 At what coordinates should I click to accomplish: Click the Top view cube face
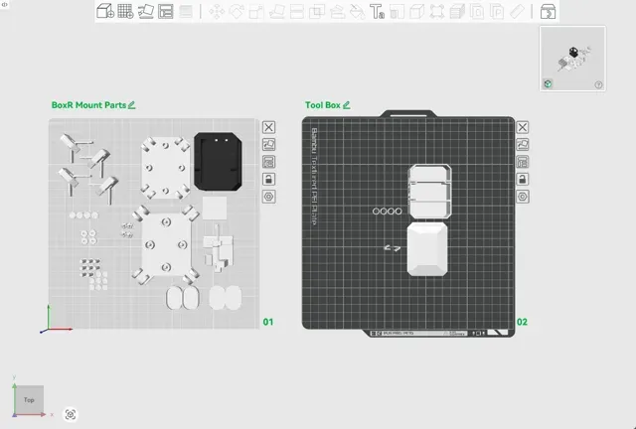coord(29,400)
